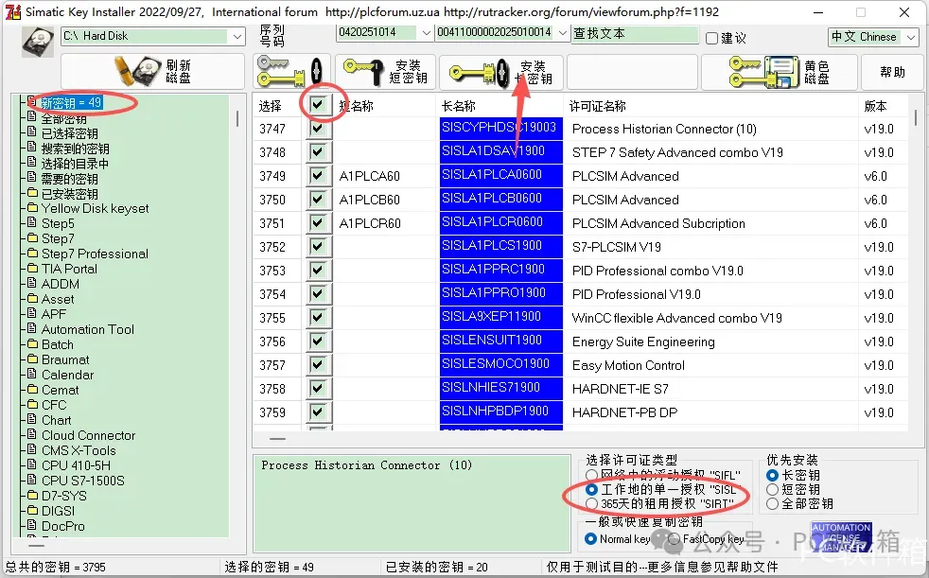This screenshot has height=578, width=929.
Task: Toggle the suggestion checkbox (建议)
Action: pyautogui.click(x=711, y=38)
